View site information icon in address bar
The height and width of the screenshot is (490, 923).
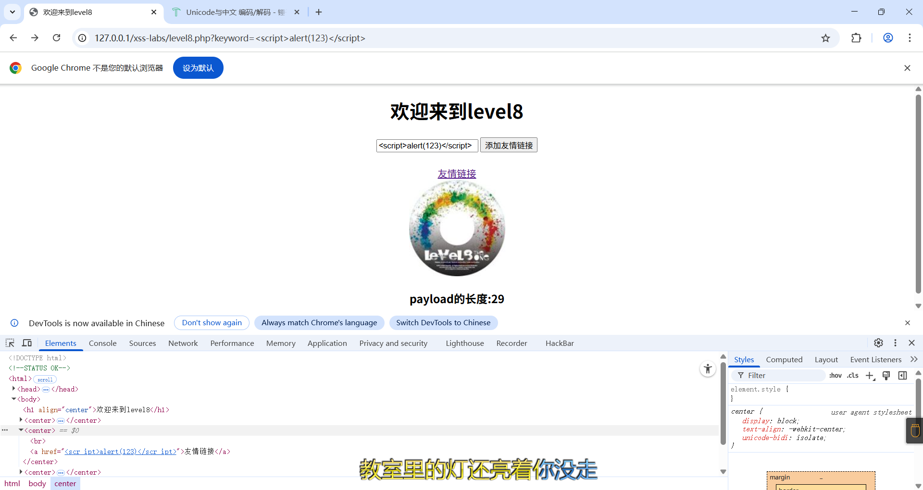coord(83,38)
